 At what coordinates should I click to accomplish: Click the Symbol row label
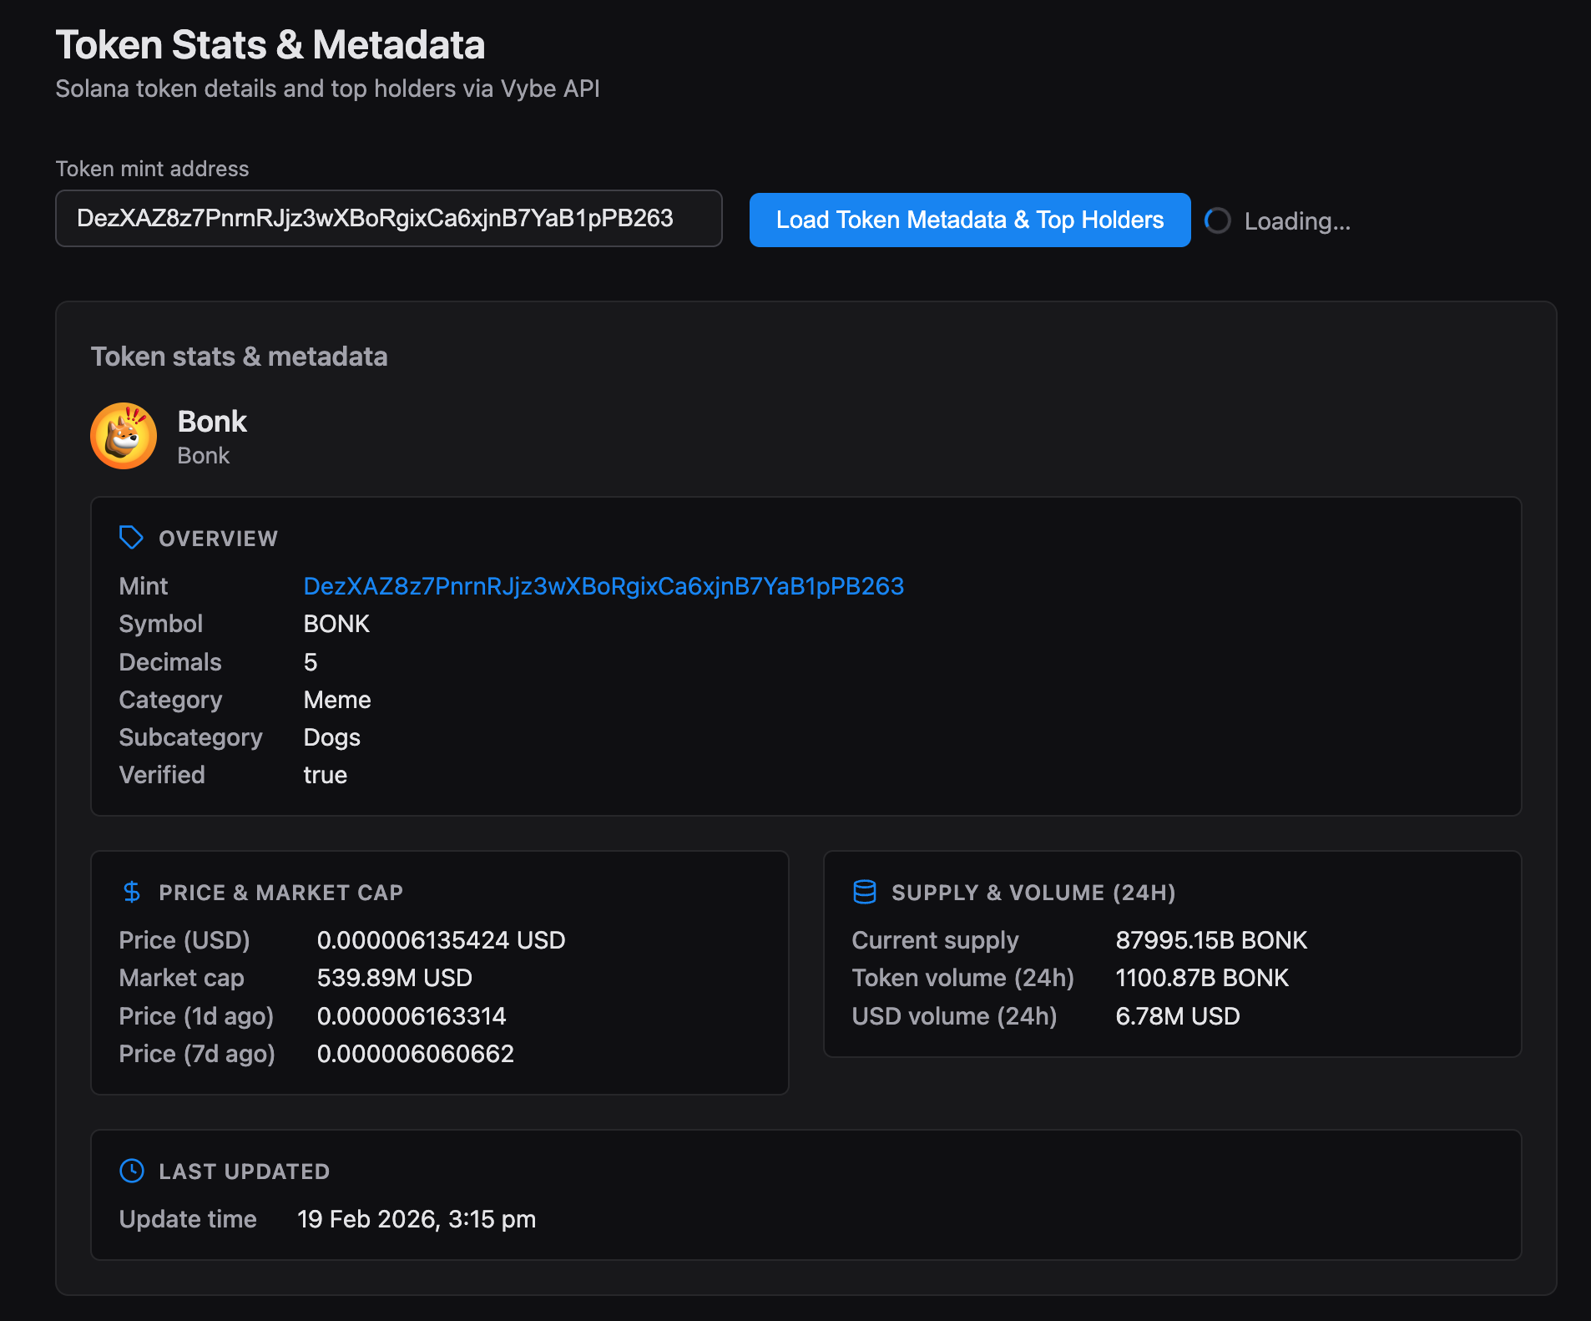click(161, 624)
